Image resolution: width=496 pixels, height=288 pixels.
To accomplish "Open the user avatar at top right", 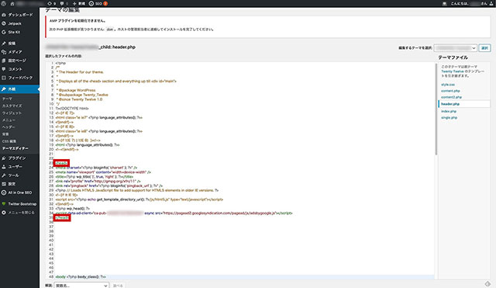I will 491,3.
